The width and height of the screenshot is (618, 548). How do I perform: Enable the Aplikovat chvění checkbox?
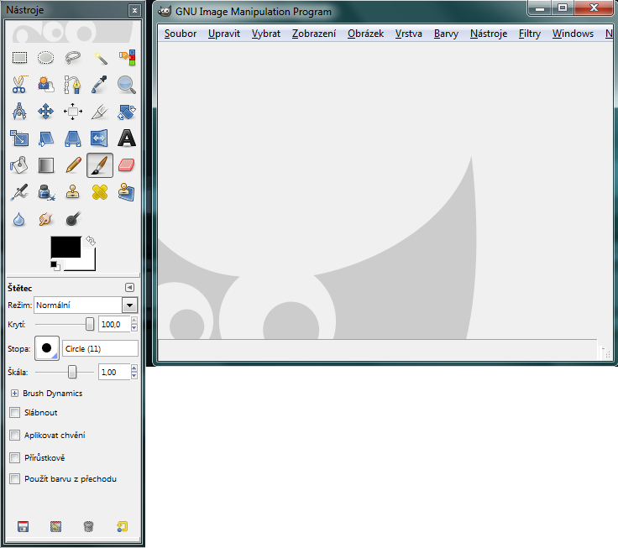click(x=15, y=435)
